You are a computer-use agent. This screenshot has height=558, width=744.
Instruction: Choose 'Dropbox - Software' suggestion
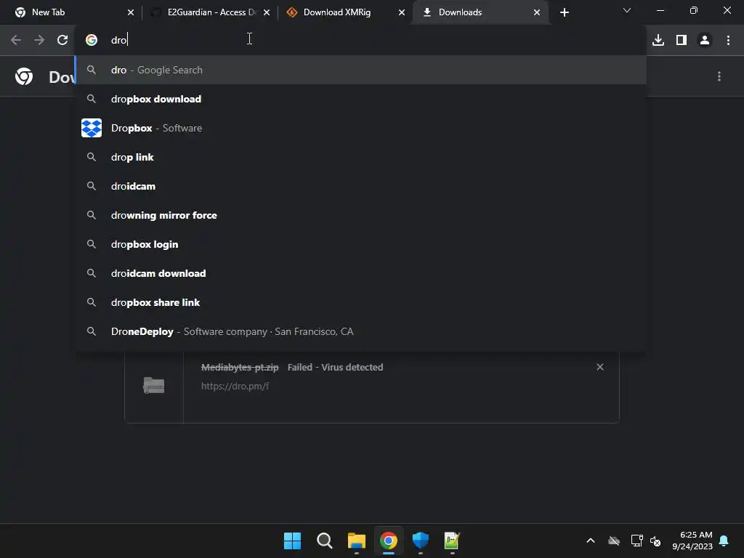tap(360, 128)
